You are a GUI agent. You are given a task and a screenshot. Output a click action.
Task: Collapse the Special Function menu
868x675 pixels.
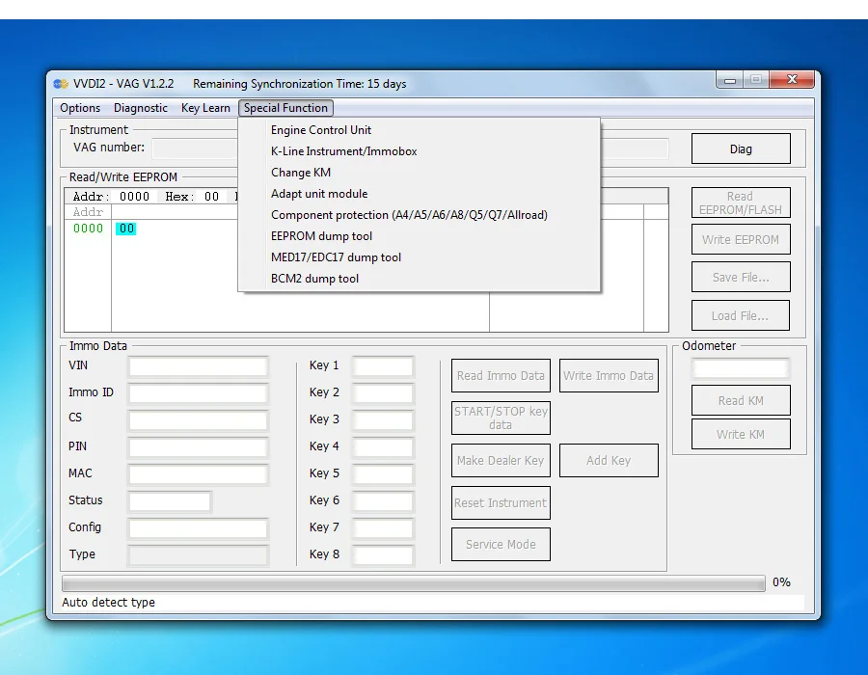[285, 108]
